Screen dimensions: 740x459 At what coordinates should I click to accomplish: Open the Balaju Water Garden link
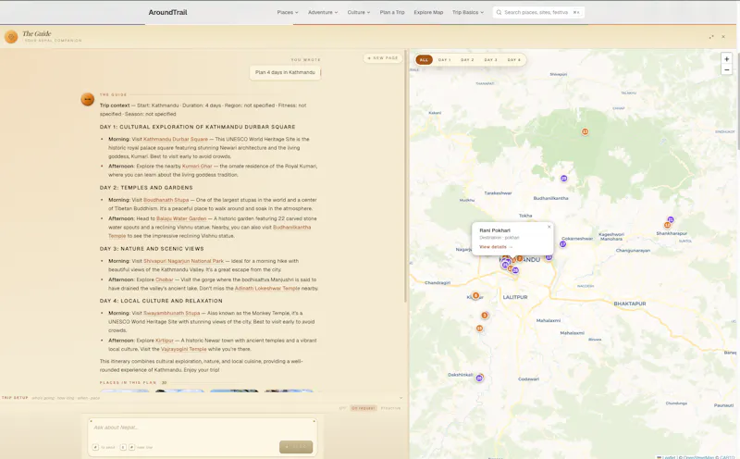pos(181,218)
